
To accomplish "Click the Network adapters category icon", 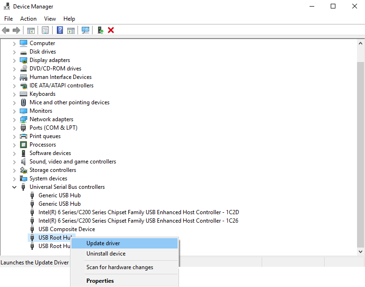I will pos(23,119).
